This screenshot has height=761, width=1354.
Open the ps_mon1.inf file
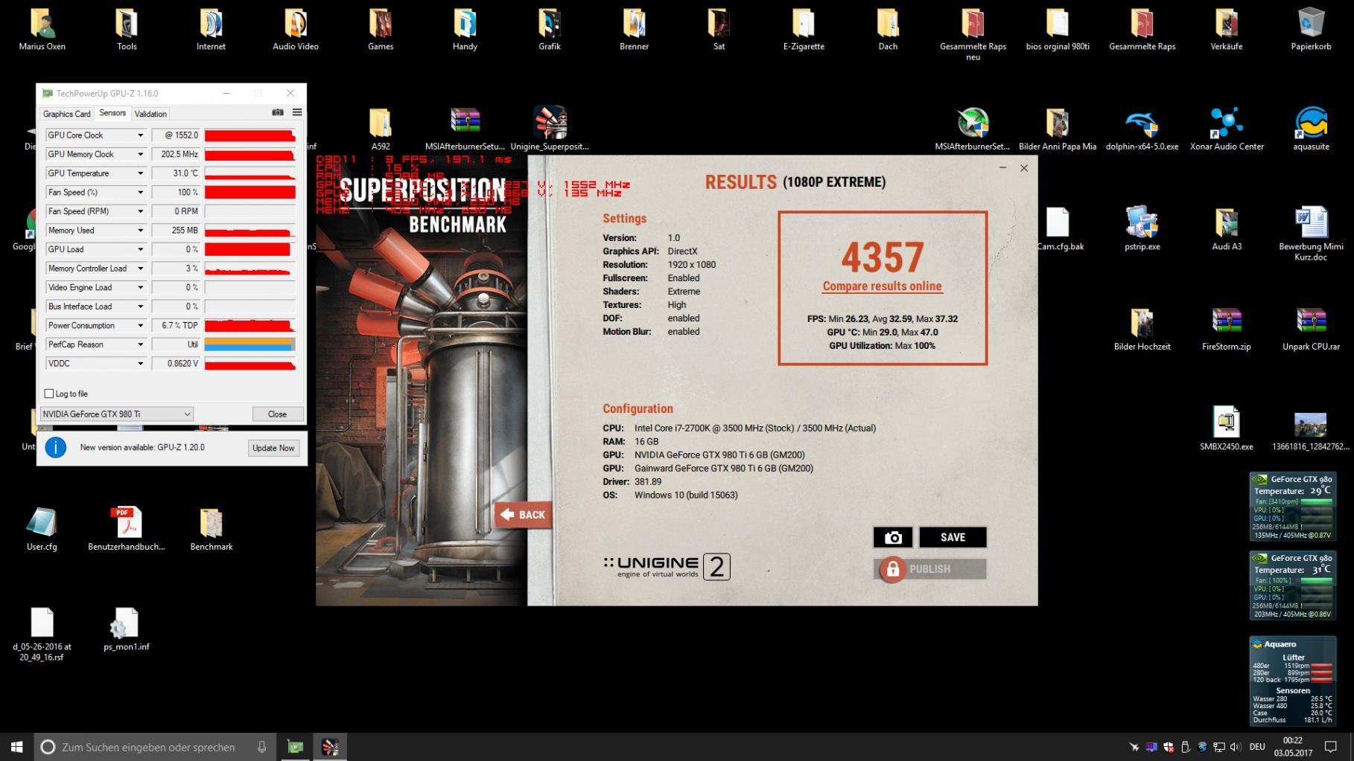127,629
